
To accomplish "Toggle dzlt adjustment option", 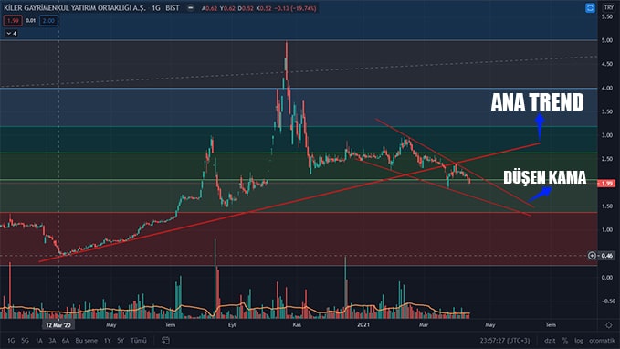I will pyautogui.click(x=550, y=340).
